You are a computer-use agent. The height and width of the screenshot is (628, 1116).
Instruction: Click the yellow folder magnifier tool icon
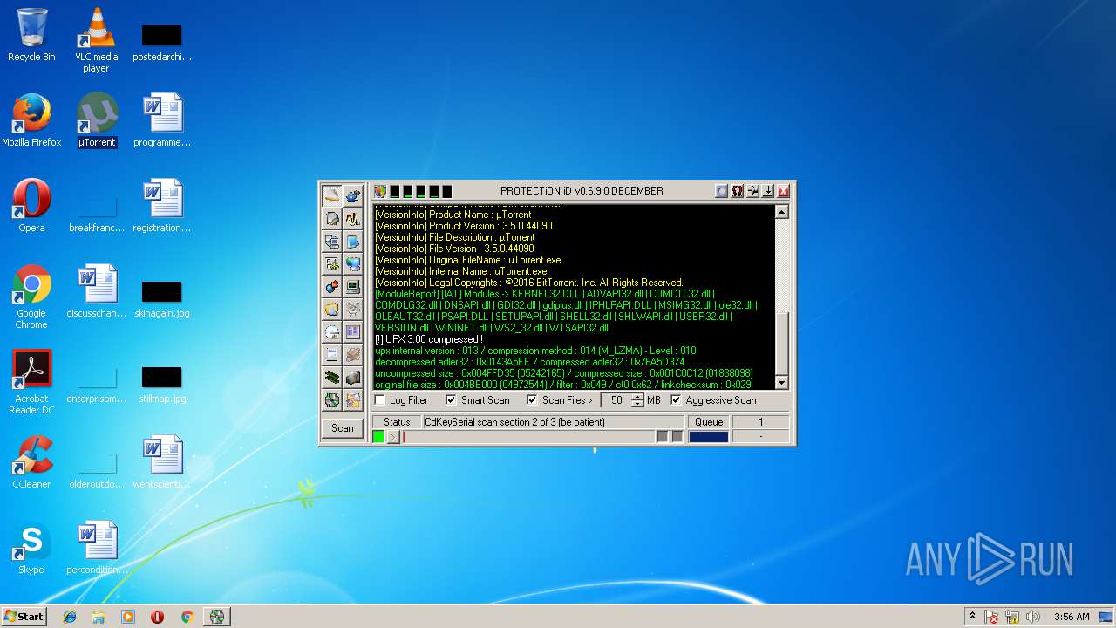coord(332,309)
